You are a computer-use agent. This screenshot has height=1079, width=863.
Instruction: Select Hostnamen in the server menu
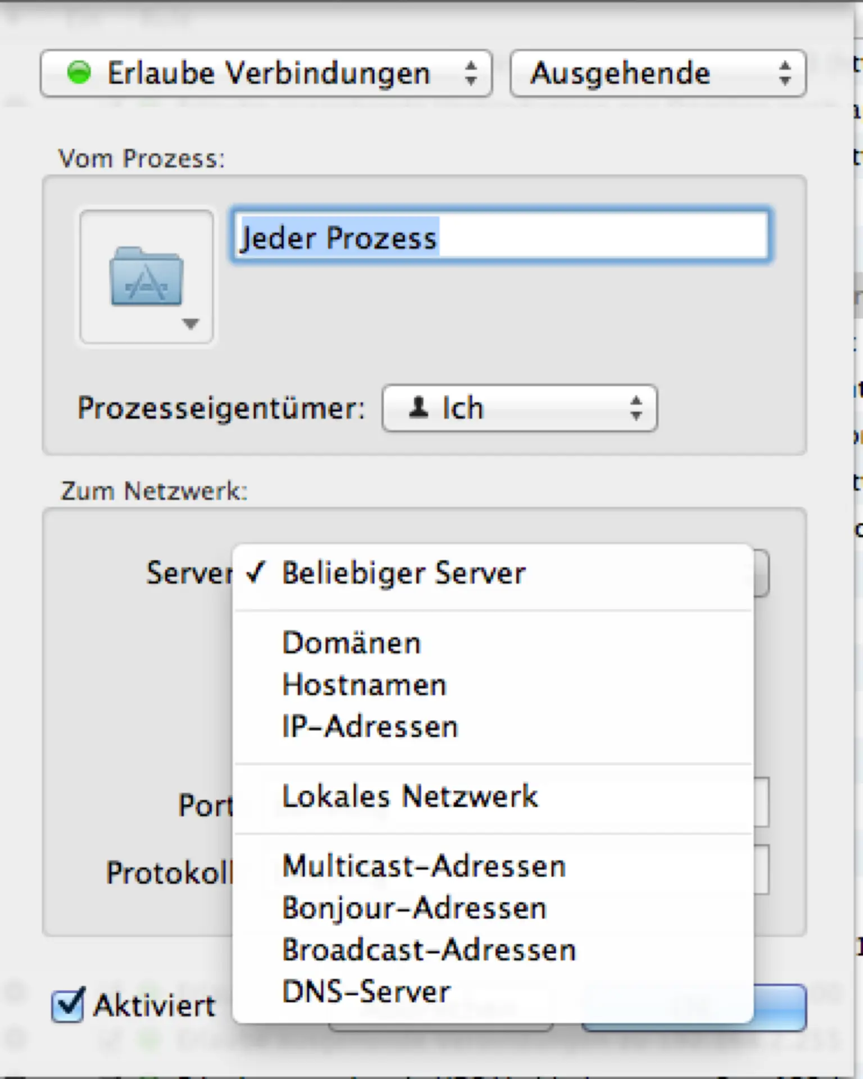364,685
